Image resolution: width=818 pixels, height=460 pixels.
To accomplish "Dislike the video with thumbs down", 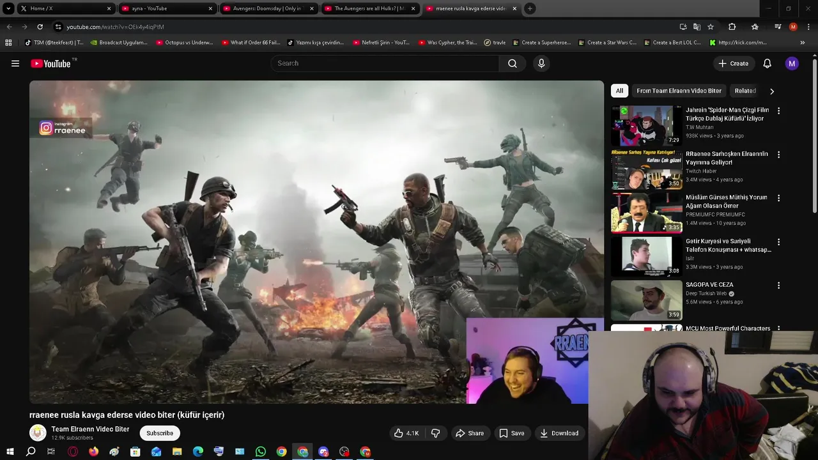I will point(435,433).
